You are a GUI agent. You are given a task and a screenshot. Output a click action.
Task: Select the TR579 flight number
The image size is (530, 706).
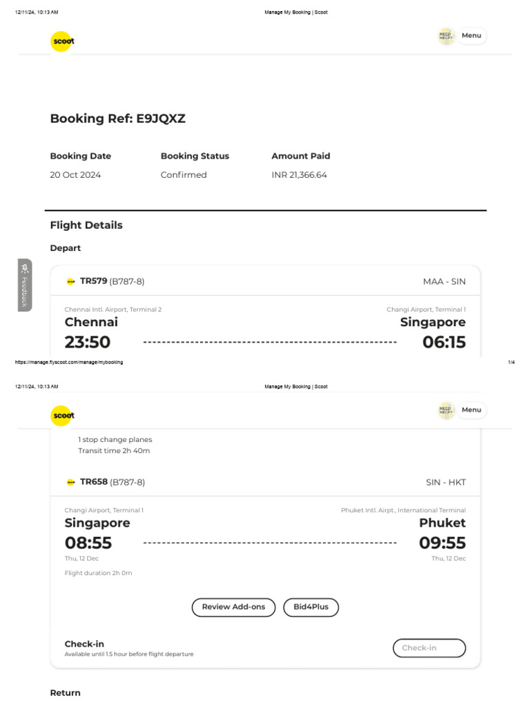(x=94, y=281)
